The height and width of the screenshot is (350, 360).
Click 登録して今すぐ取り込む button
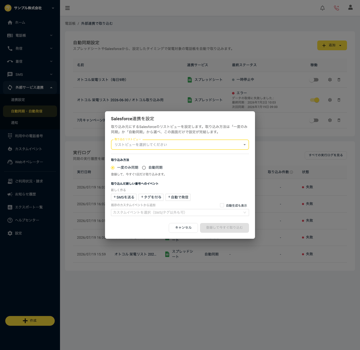[x=224, y=228]
